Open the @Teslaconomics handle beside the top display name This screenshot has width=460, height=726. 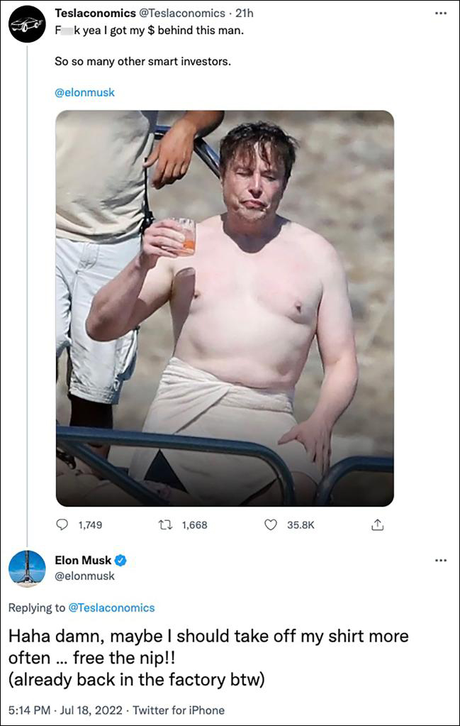[179, 13]
